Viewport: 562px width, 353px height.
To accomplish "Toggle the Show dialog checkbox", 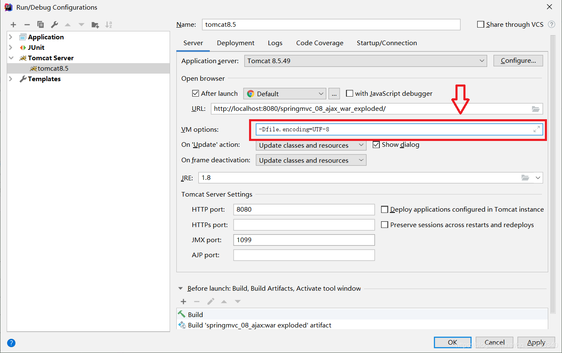I will 376,145.
